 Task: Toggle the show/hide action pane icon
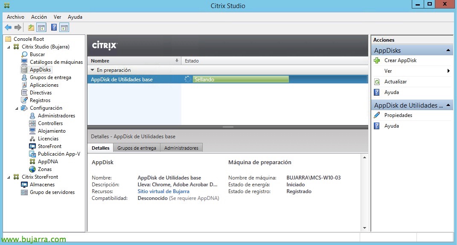(64, 28)
